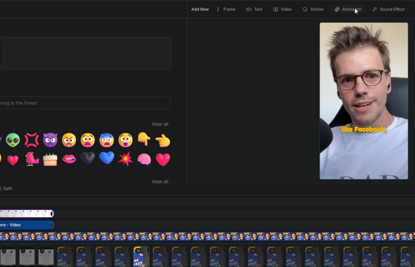Pick the pink brain emoji
415x267 pixels.
pos(144,159)
